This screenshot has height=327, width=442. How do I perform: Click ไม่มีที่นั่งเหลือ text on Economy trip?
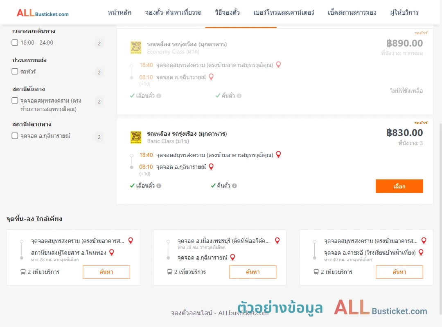tap(406, 91)
